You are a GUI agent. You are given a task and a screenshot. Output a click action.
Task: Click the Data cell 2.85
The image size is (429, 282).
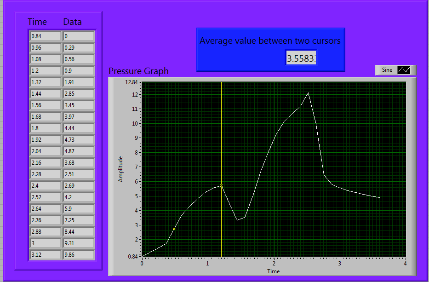pyautogui.click(x=79, y=94)
